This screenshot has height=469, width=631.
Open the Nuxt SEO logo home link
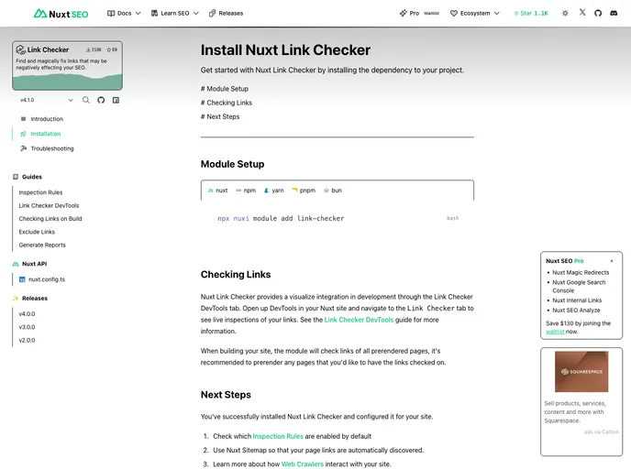click(x=61, y=14)
